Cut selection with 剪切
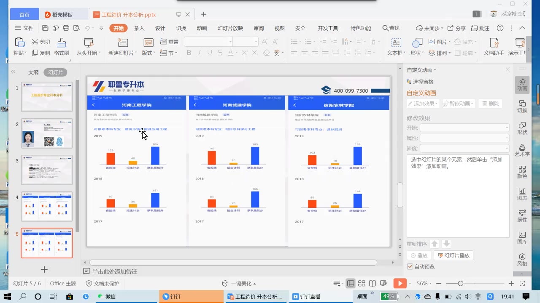 [x=41, y=42]
